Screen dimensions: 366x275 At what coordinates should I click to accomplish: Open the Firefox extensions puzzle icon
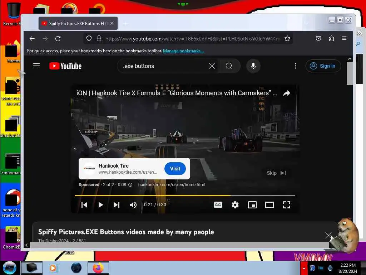coord(331,38)
